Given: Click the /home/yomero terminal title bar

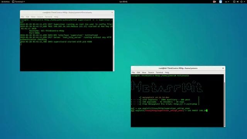Looking at the screenshot, I should coord(178,68).
